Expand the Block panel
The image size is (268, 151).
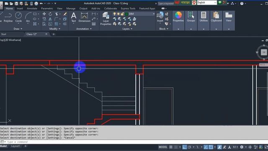[164, 29]
